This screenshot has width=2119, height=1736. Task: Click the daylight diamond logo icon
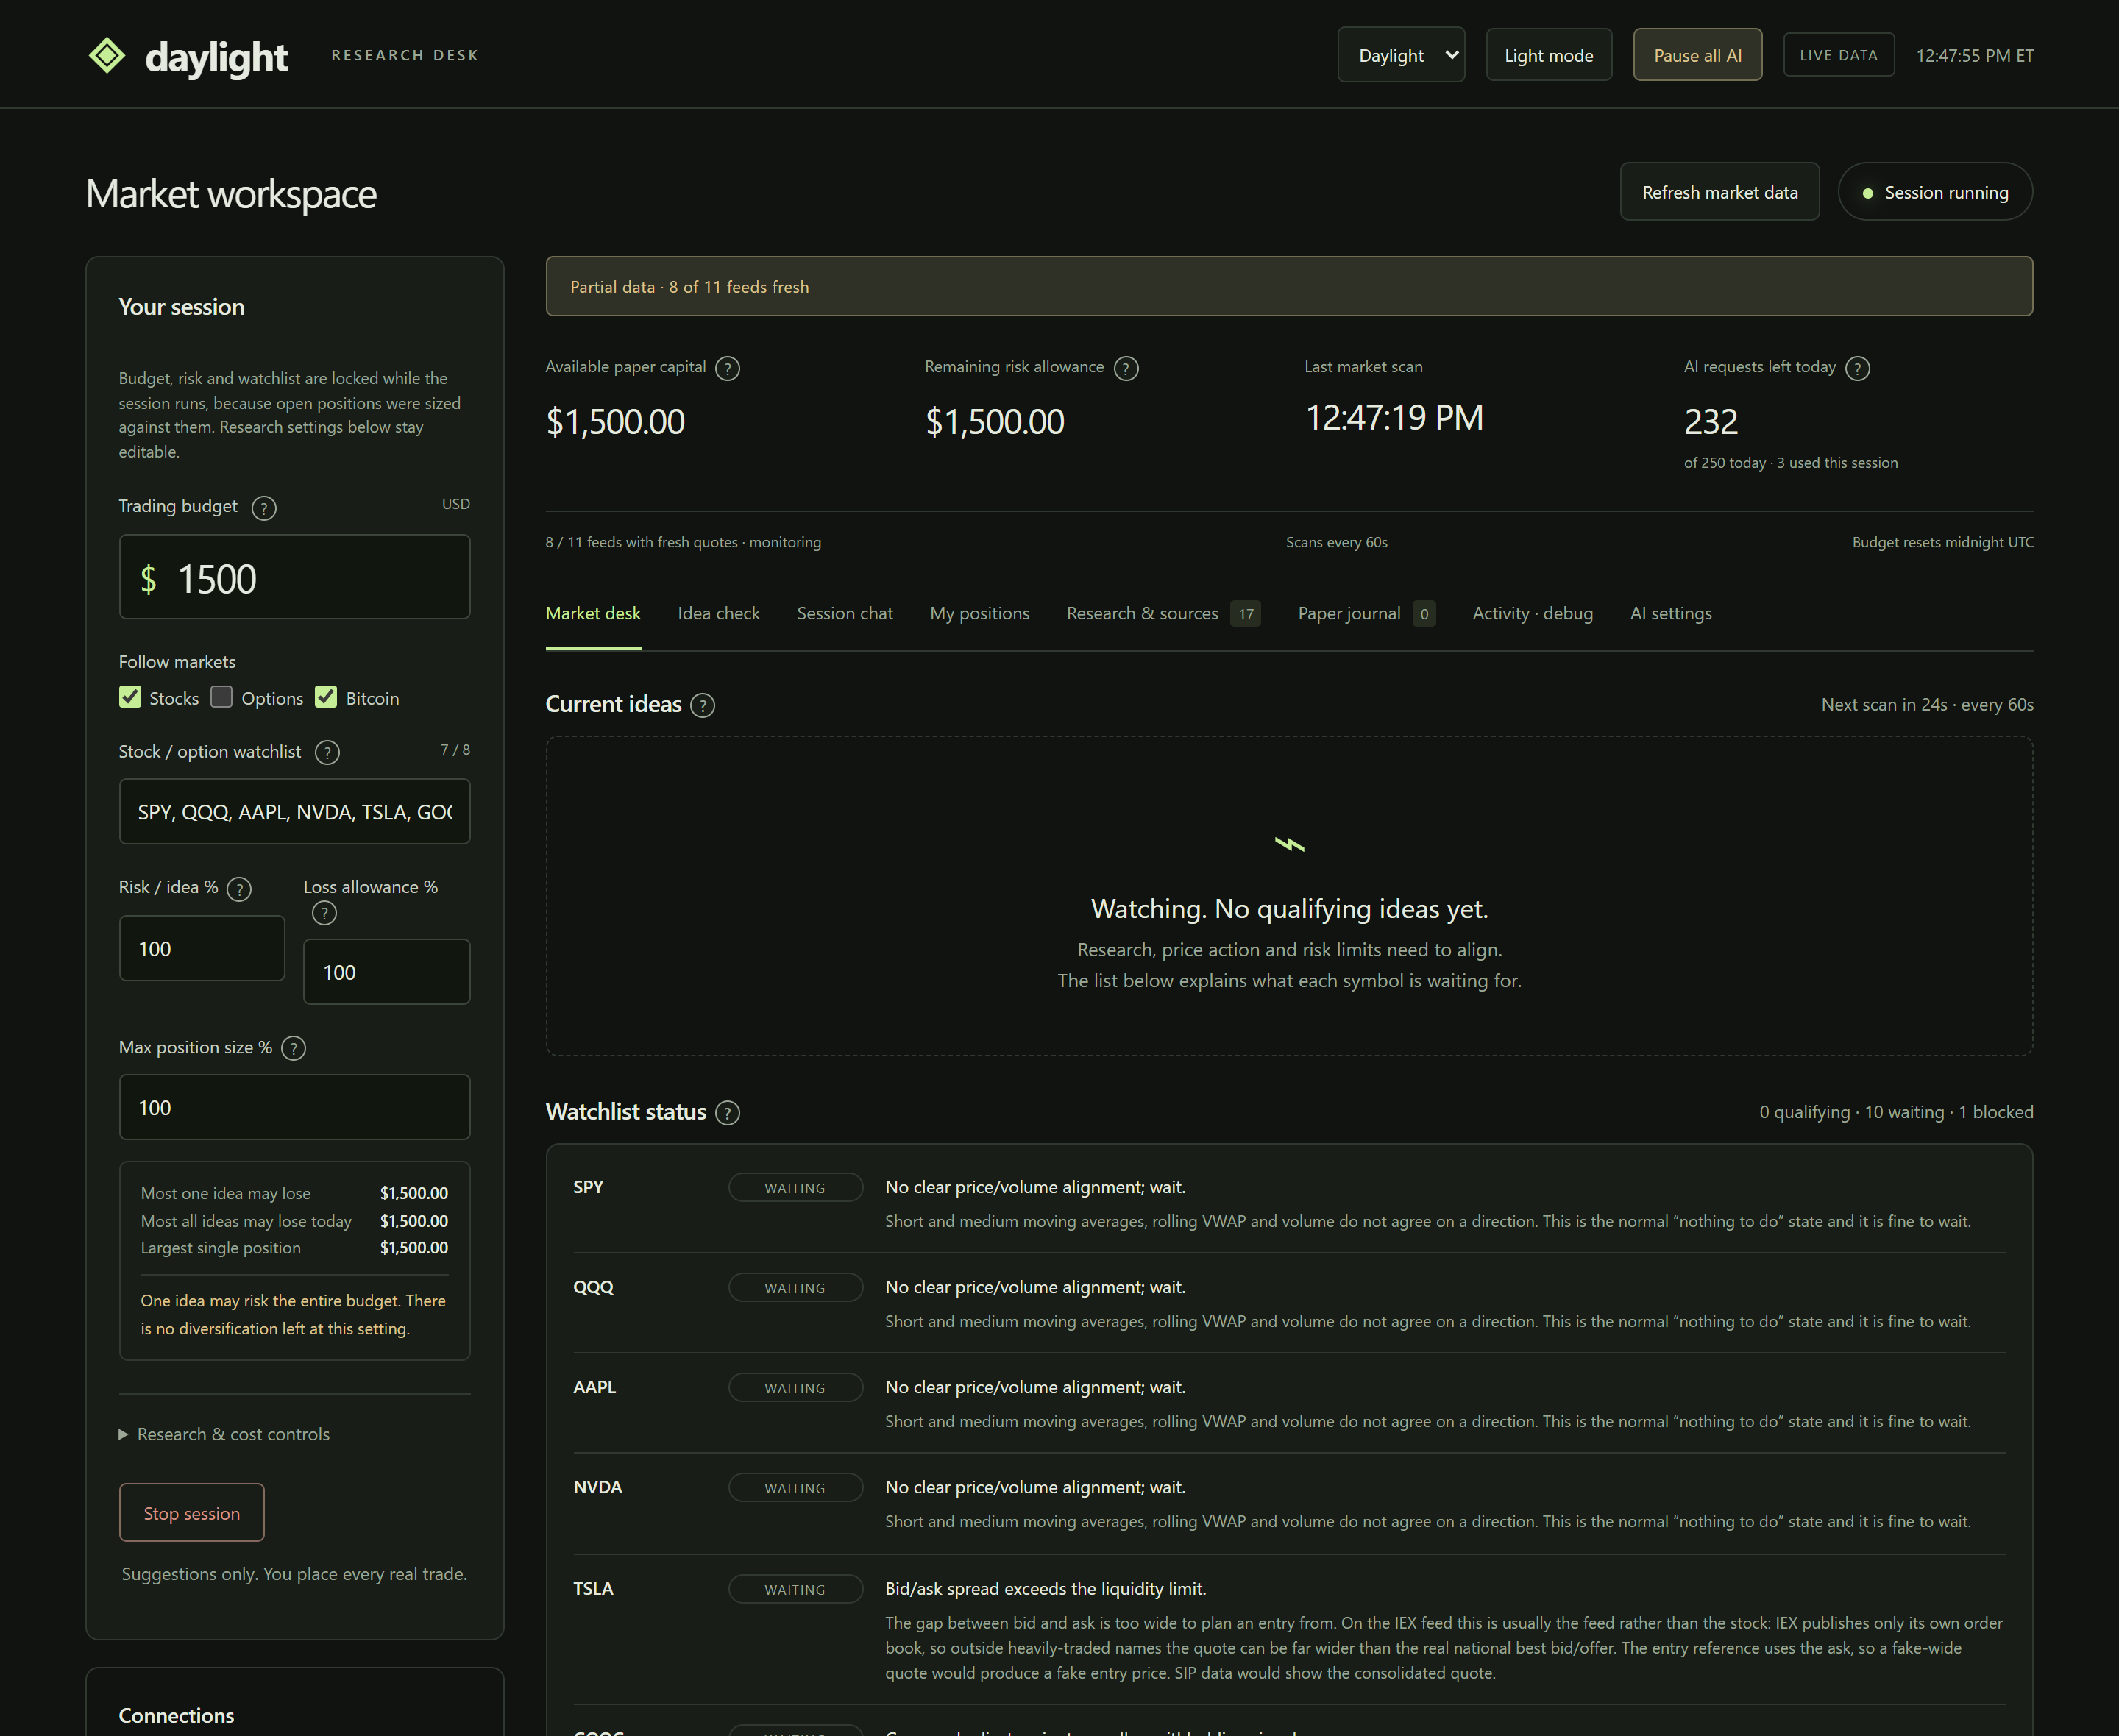pyautogui.click(x=107, y=55)
